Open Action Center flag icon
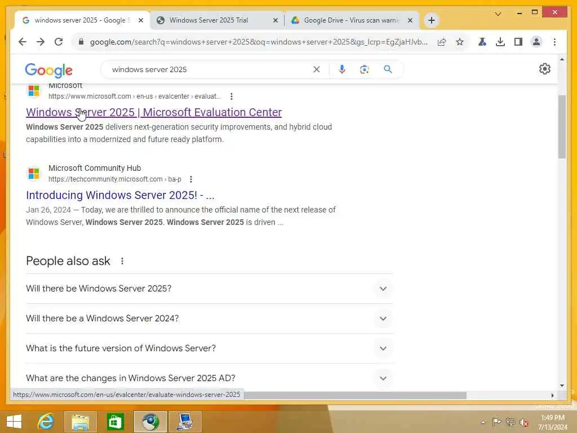 click(496, 422)
